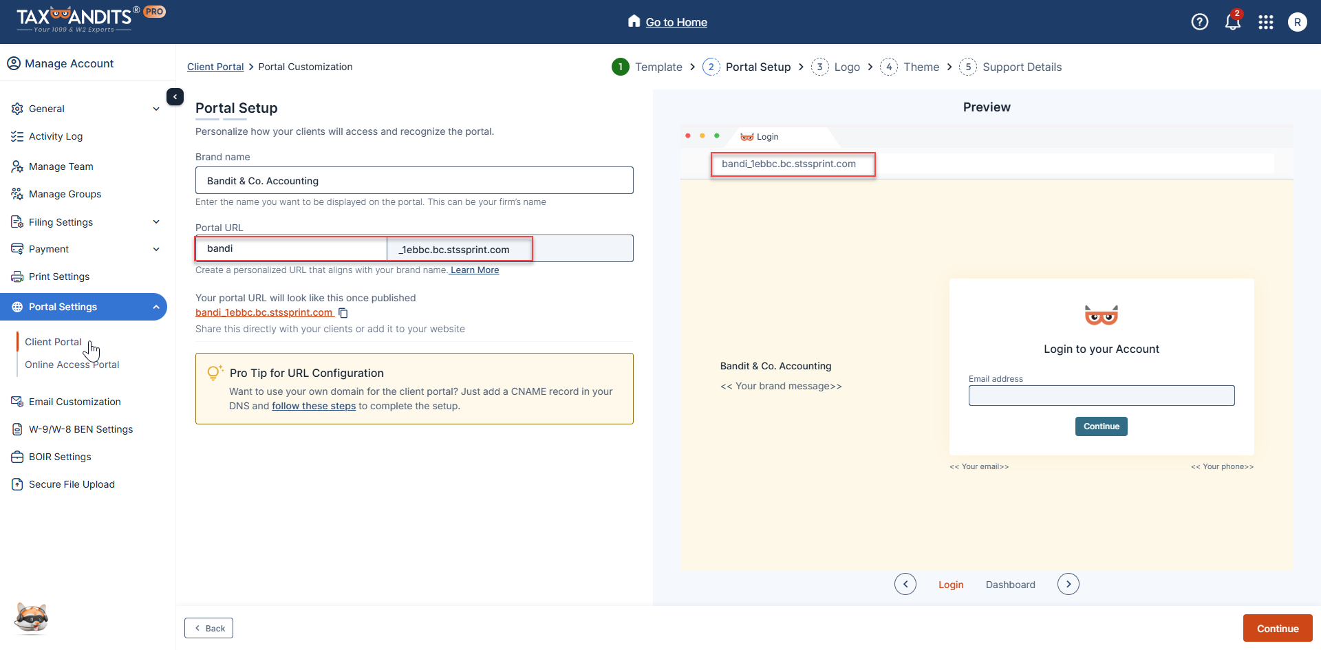
Task: Focus the Portal URL prefix field
Action: click(x=291, y=248)
